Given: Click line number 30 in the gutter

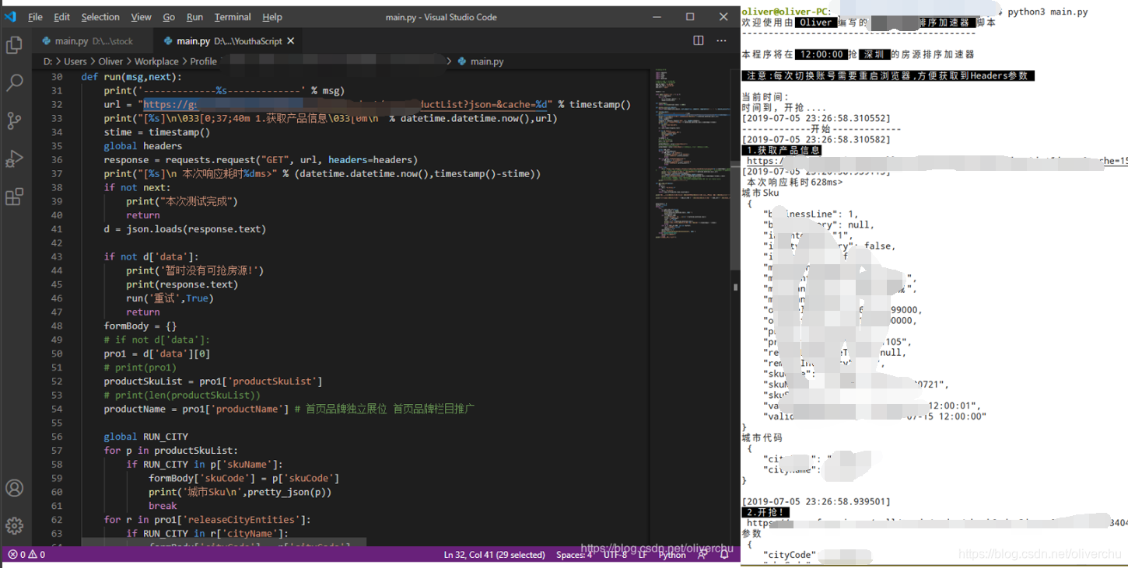Looking at the screenshot, I should click(56, 77).
